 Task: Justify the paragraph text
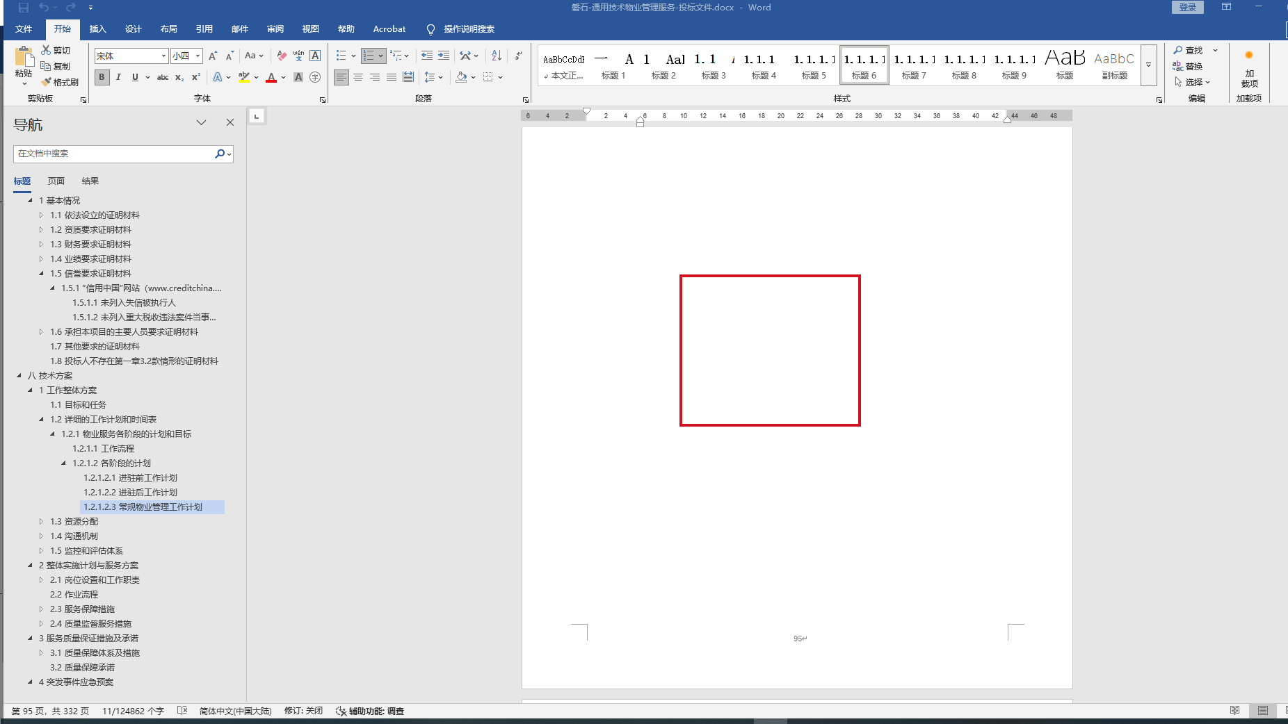(392, 77)
